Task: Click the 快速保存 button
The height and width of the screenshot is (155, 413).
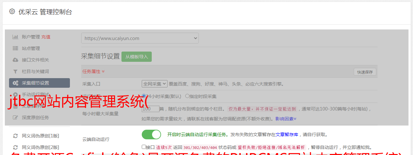Action: coord(365,72)
